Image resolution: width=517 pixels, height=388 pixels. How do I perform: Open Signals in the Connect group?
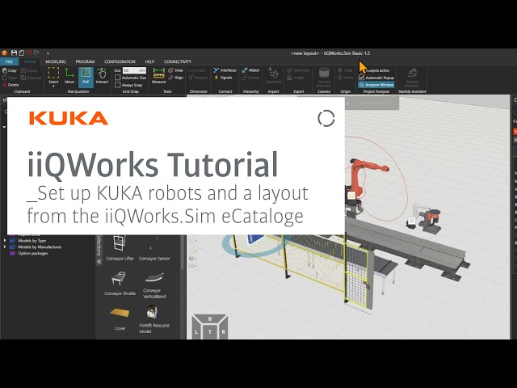pos(223,78)
